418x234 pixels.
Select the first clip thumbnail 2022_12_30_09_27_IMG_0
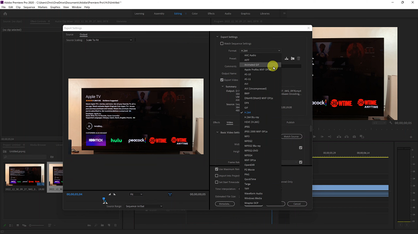(25, 175)
